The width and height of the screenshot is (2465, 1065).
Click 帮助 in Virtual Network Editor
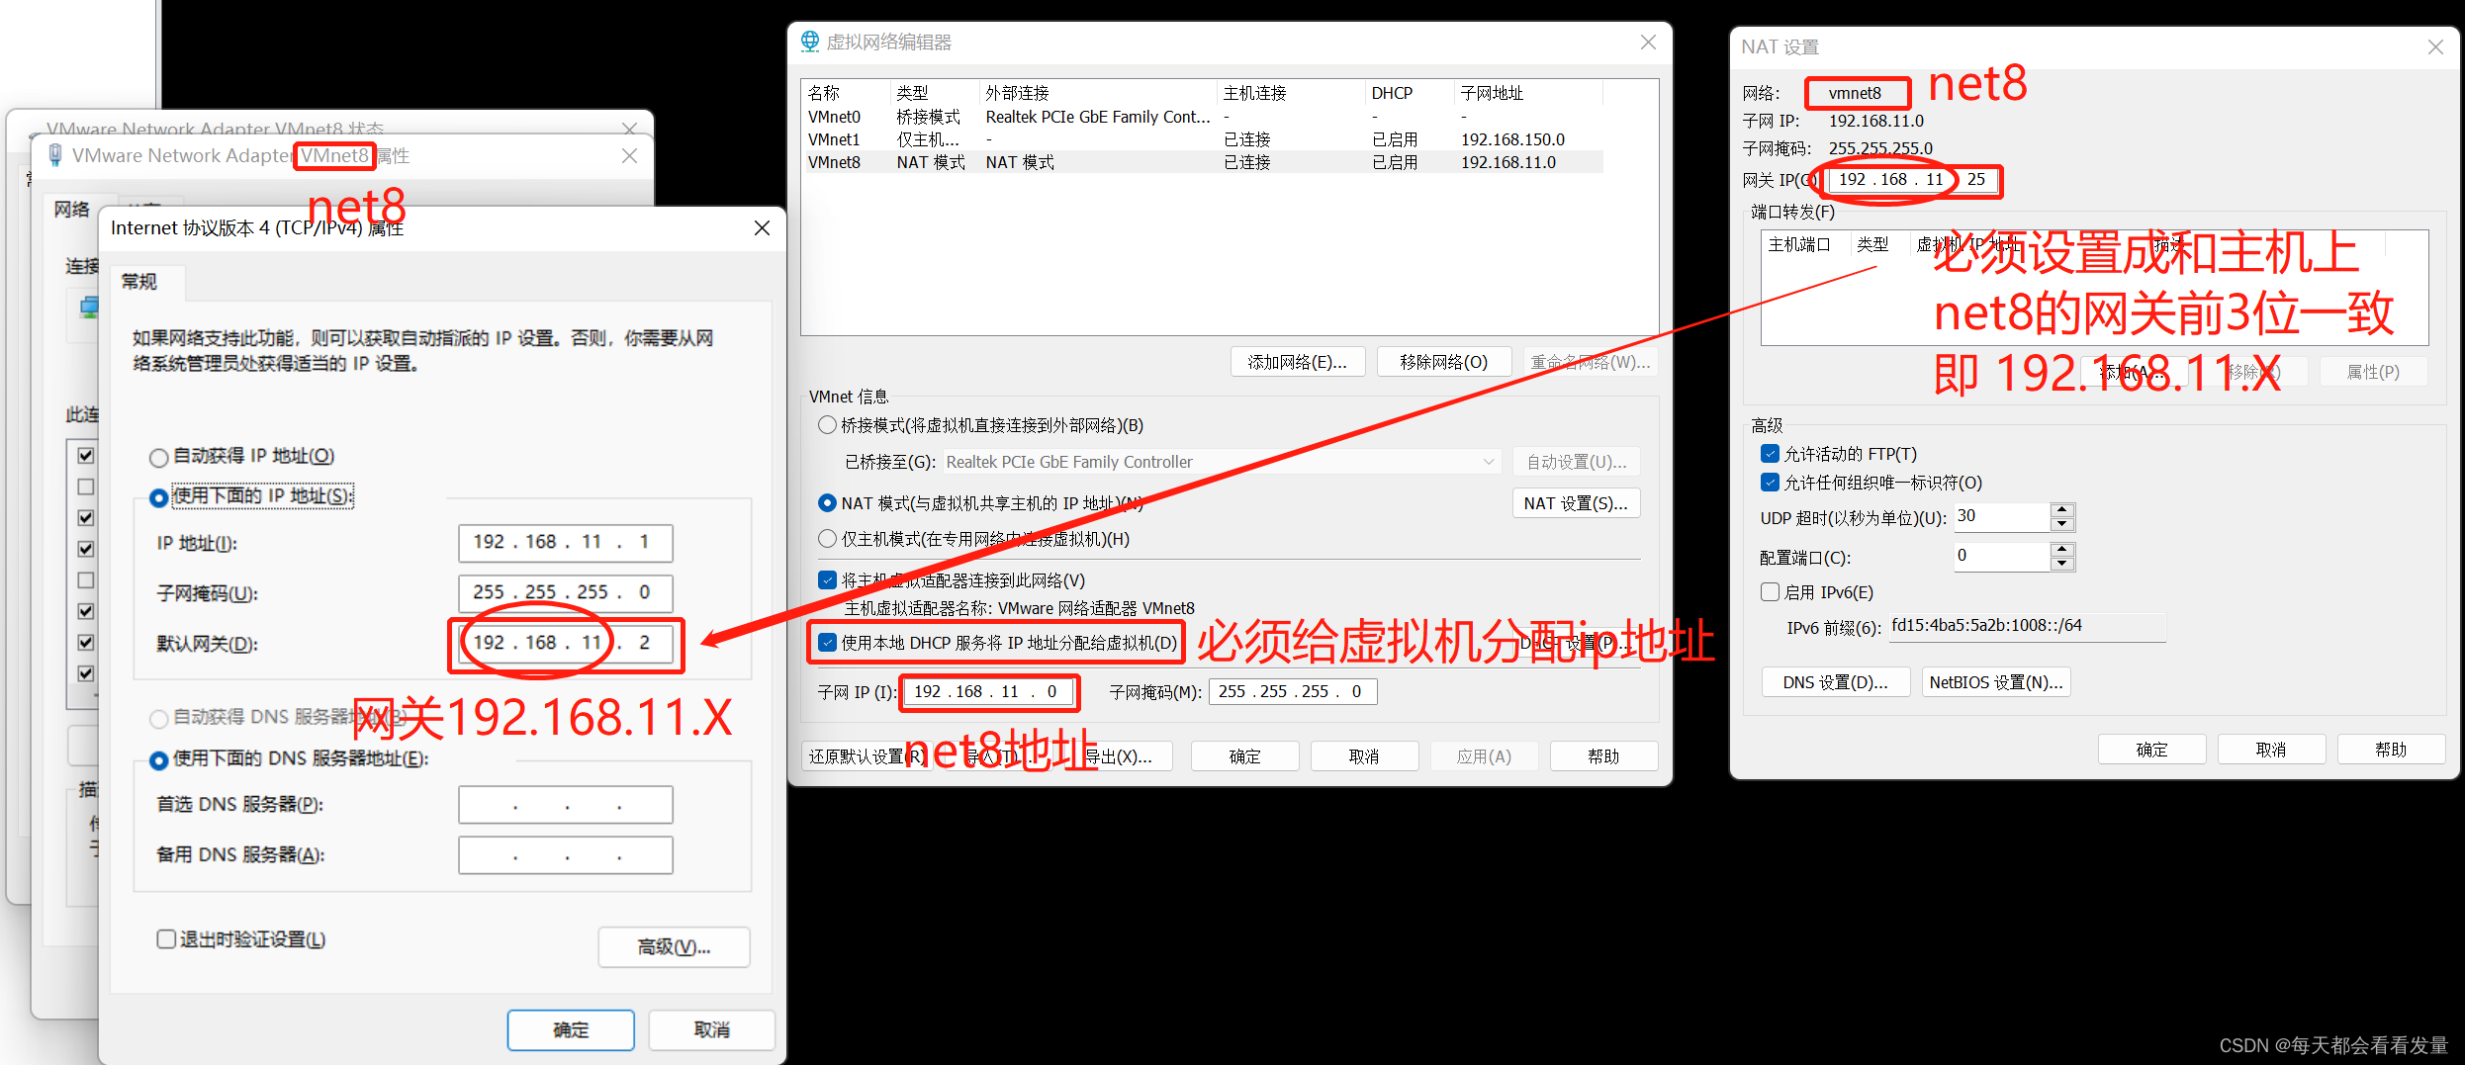pos(1603,756)
